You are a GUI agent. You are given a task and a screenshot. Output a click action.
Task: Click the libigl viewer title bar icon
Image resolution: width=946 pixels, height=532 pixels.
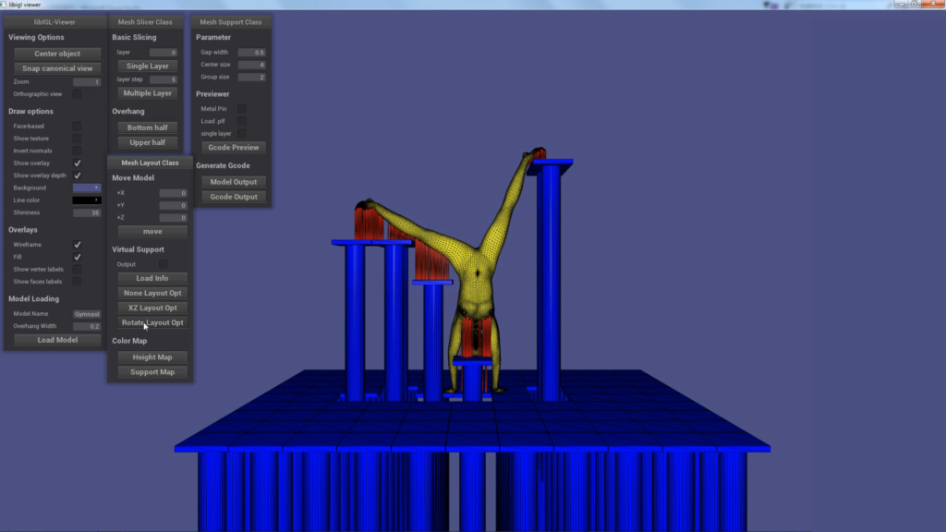(x=4, y=5)
